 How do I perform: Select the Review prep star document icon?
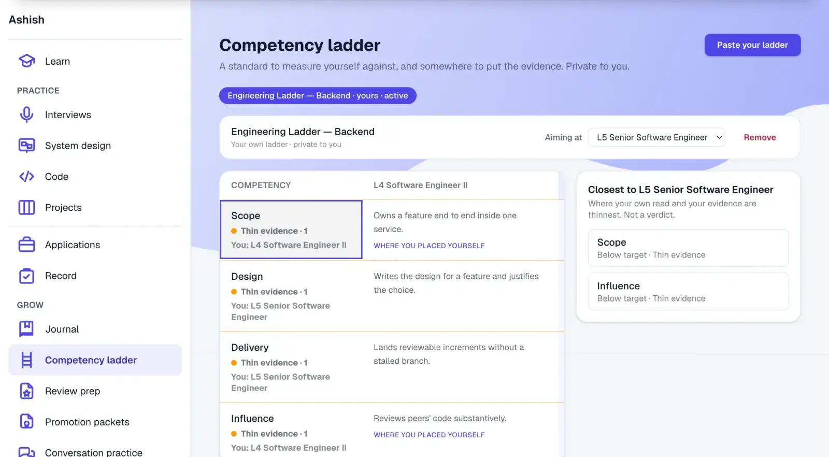click(x=26, y=391)
